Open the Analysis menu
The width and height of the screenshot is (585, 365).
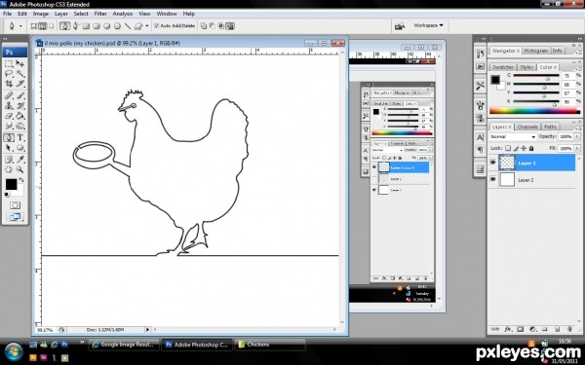(123, 14)
